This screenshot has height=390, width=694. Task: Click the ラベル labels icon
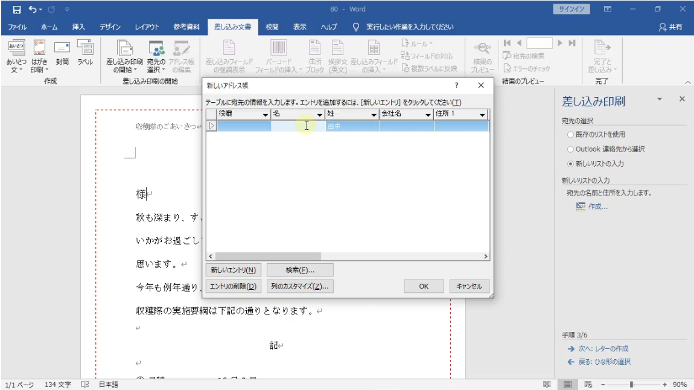point(85,48)
